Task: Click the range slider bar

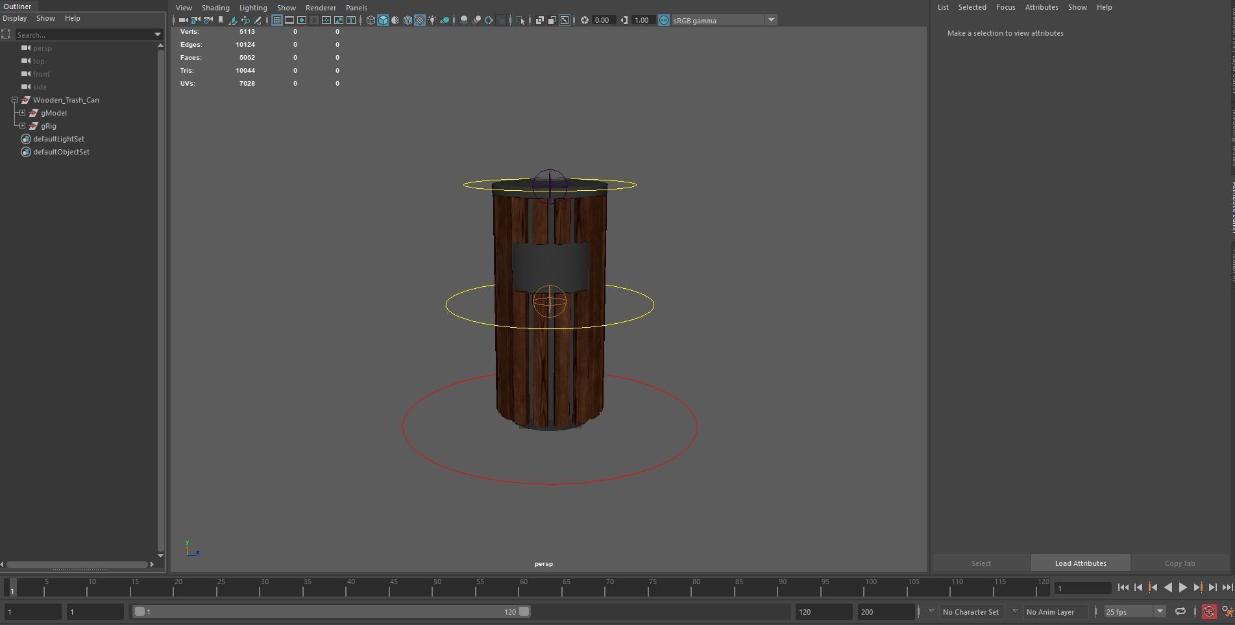Action: 331,611
